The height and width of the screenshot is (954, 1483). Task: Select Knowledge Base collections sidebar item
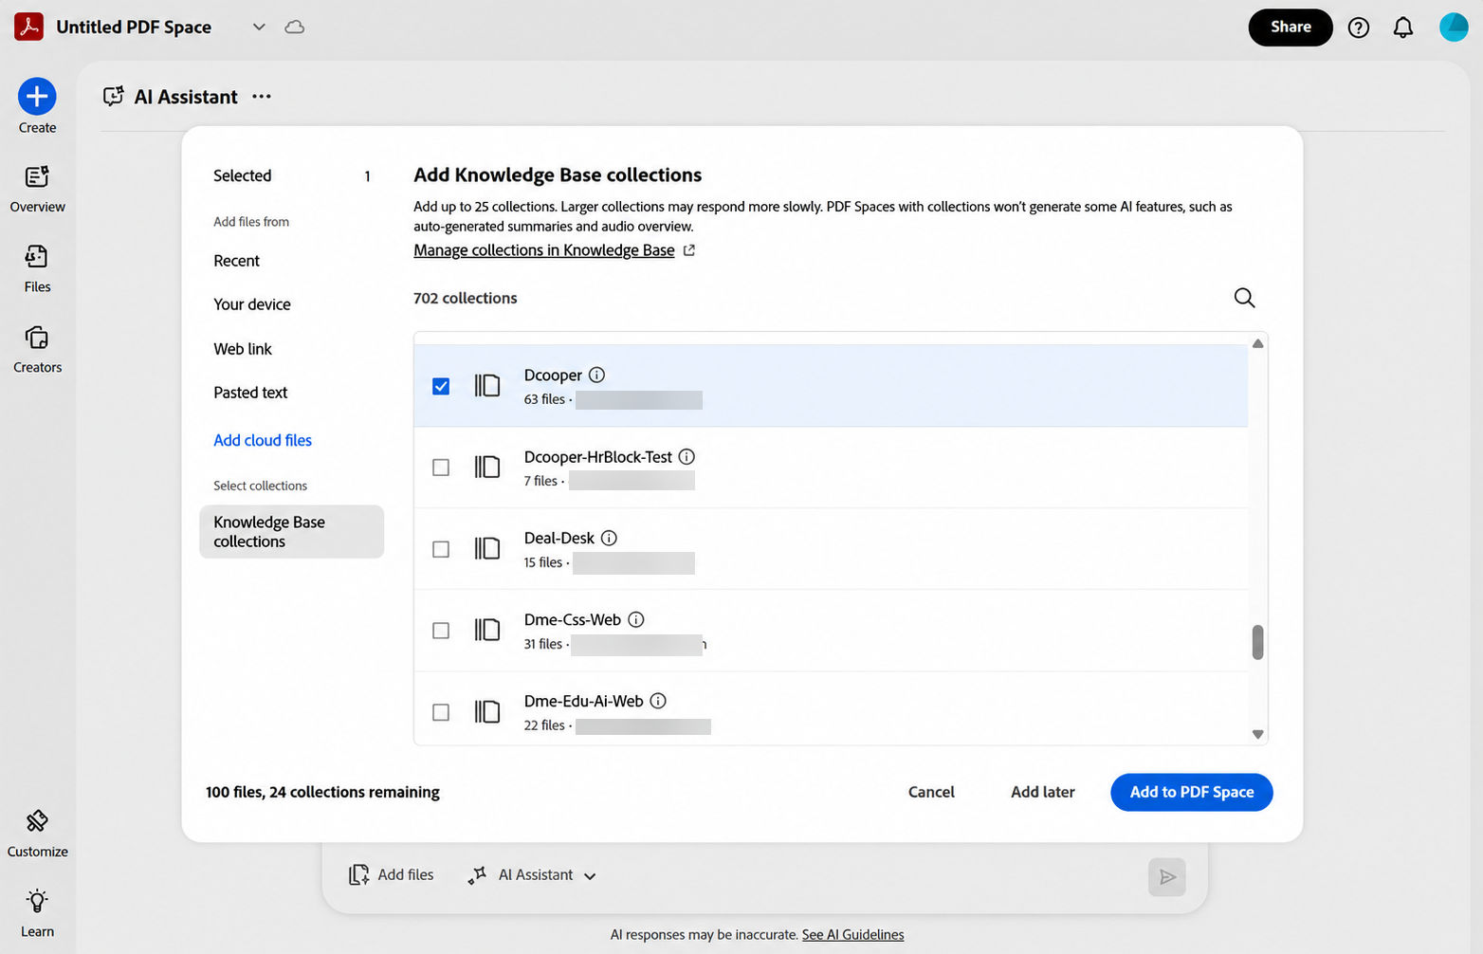pos(291,531)
